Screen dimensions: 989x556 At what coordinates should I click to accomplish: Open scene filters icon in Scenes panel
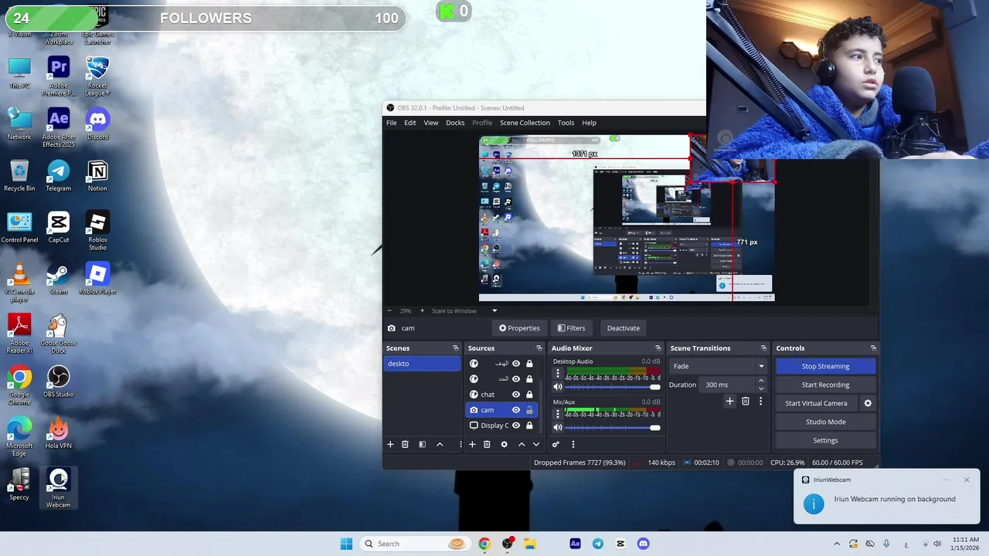point(422,444)
